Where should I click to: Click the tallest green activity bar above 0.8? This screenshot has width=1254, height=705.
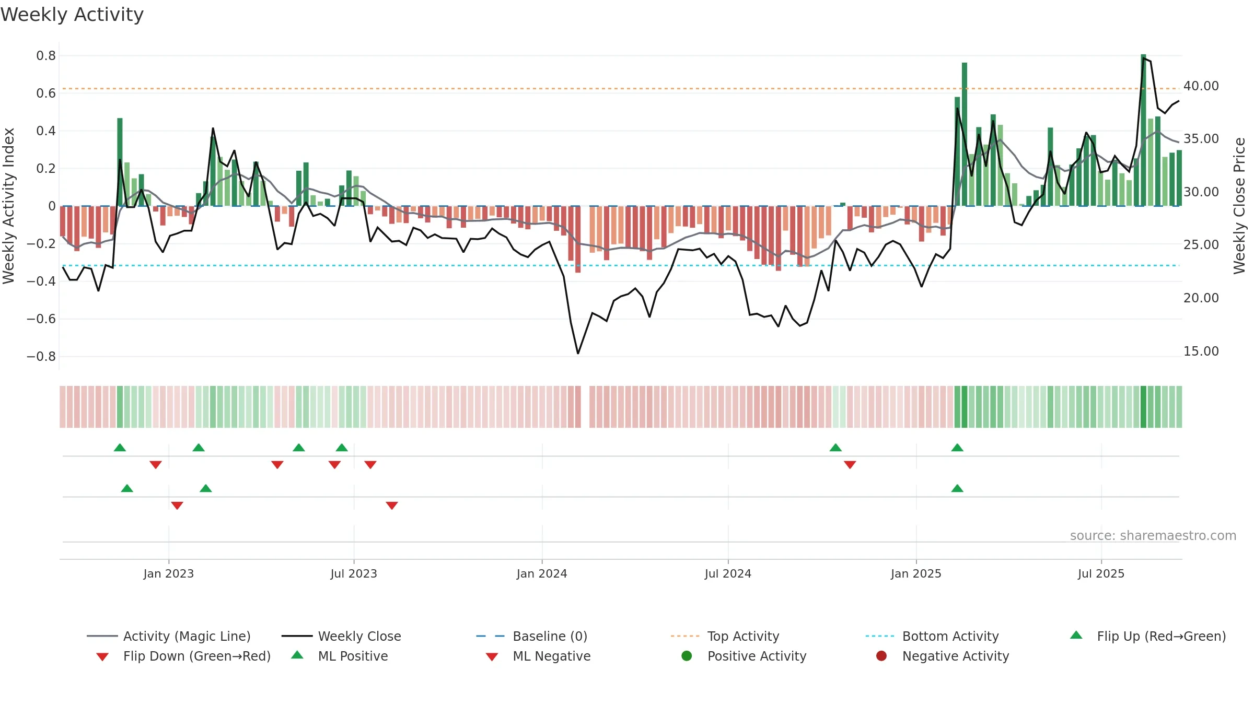pyautogui.click(x=1143, y=130)
